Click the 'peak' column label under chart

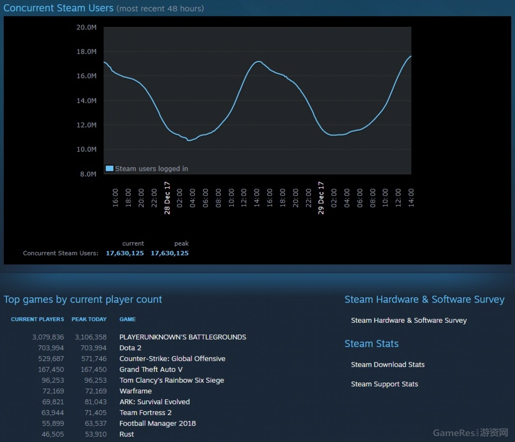[182, 244]
